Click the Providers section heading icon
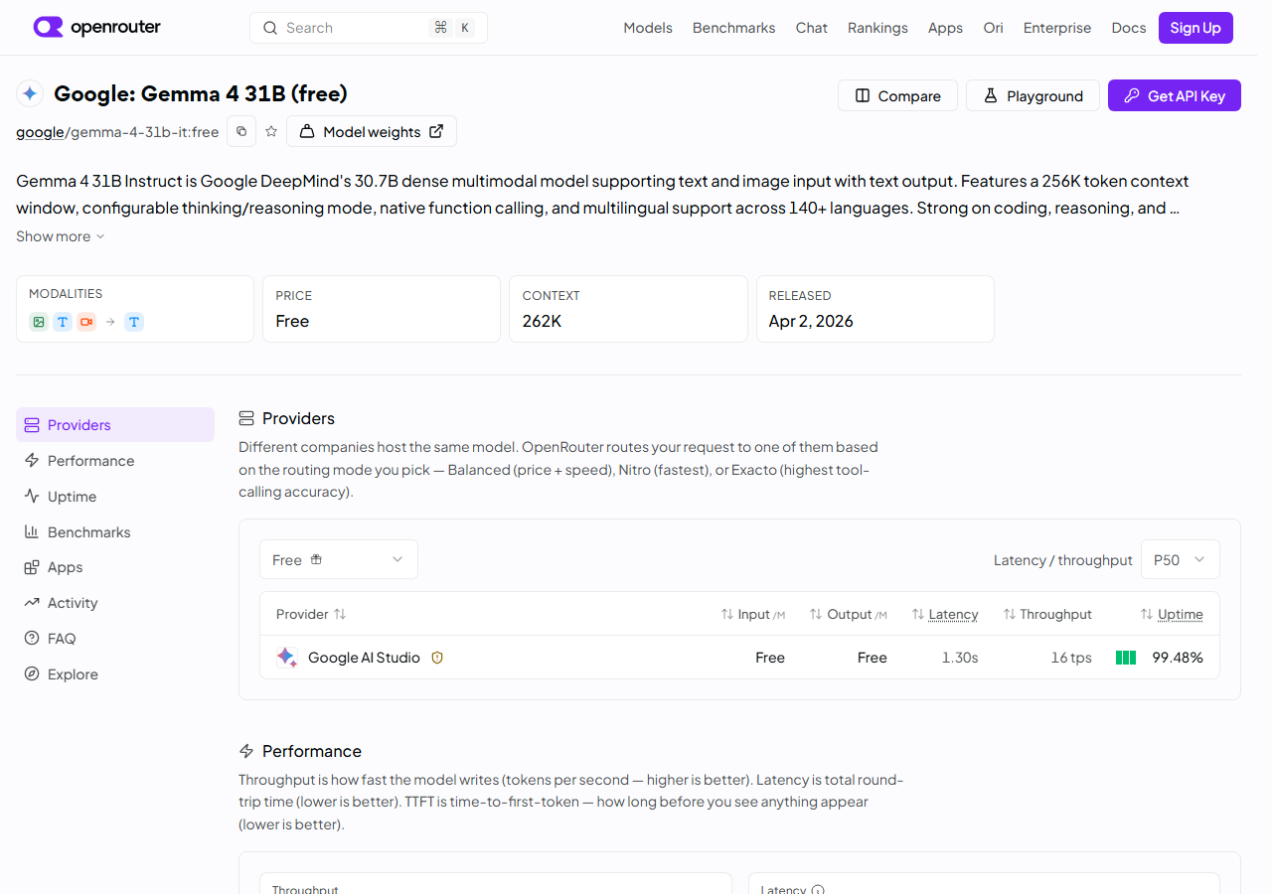1272x894 pixels. click(246, 418)
